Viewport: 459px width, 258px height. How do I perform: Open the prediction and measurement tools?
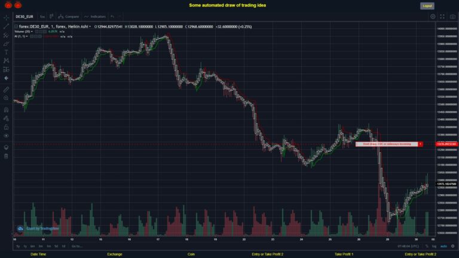pyautogui.click(x=6, y=70)
